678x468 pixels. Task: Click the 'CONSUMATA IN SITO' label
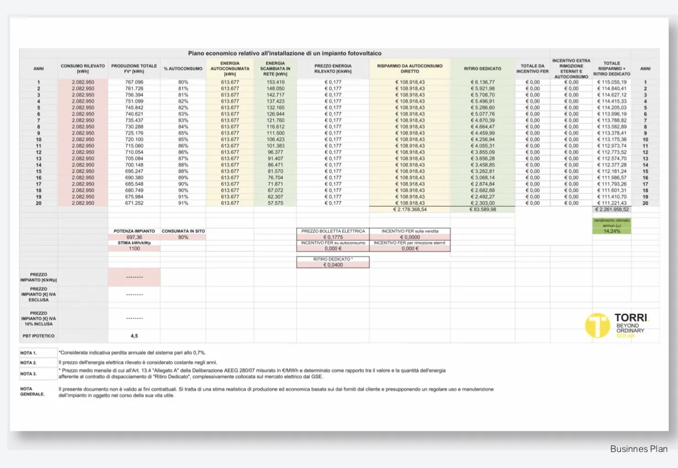point(183,231)
